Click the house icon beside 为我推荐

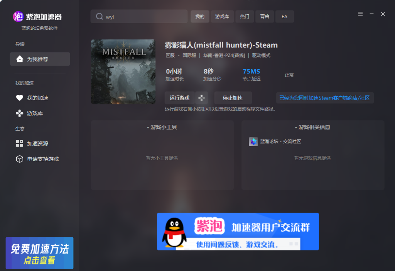[20, 59]
